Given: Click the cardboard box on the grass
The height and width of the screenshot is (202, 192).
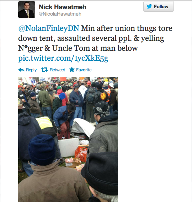Looking at the screenshot, I should (x=73, y=163).
